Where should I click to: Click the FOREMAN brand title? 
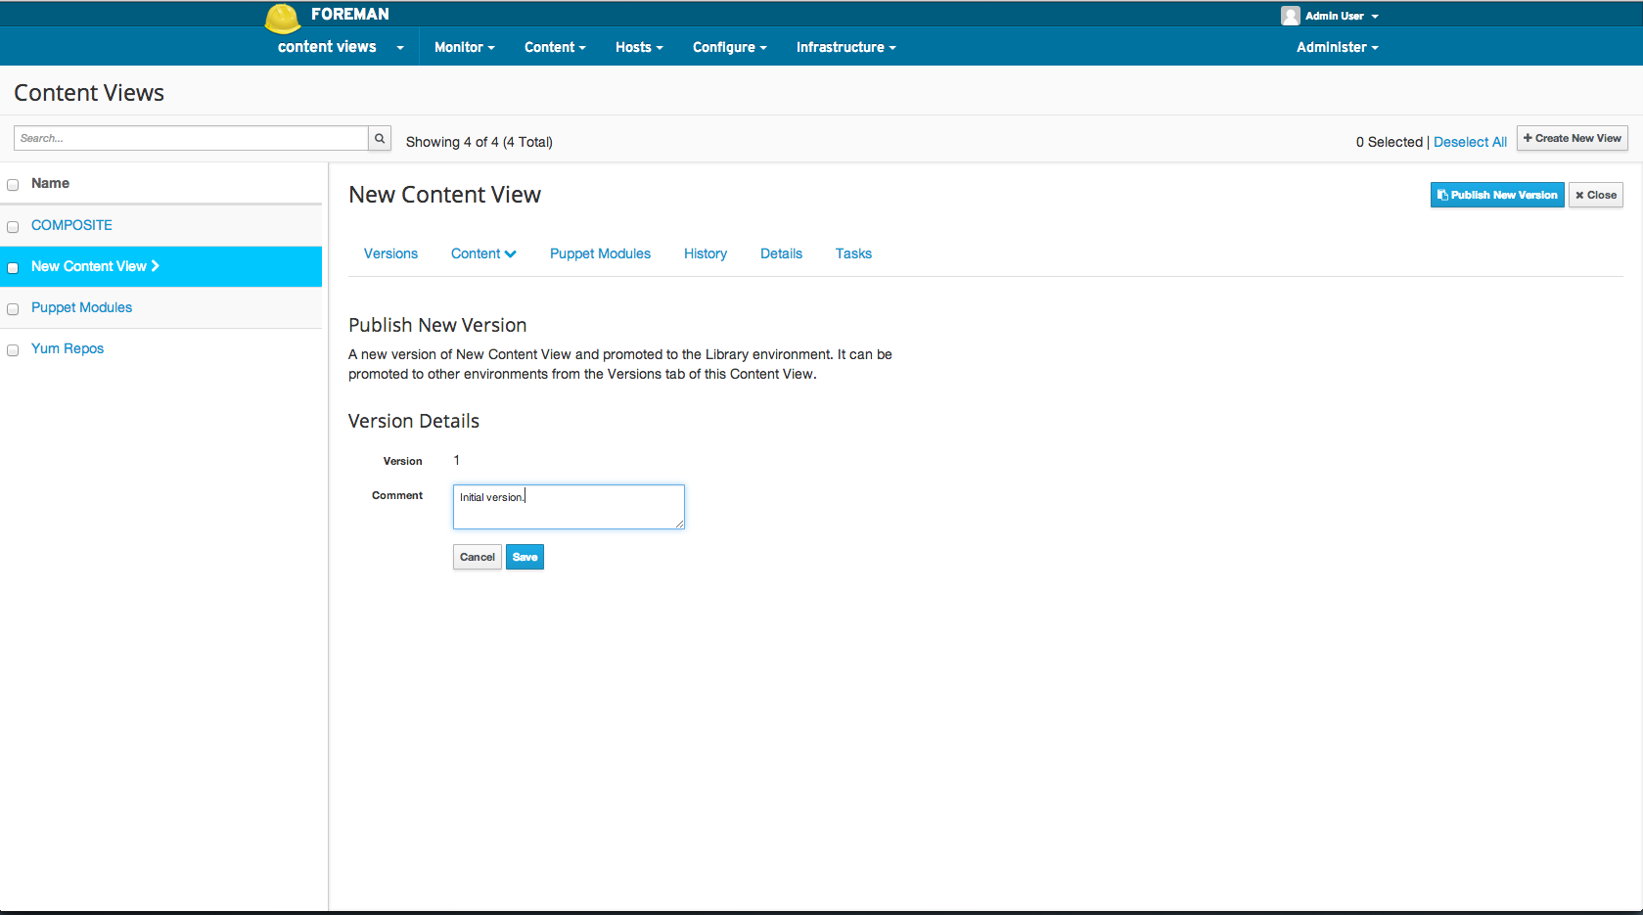tap(350, 14)
